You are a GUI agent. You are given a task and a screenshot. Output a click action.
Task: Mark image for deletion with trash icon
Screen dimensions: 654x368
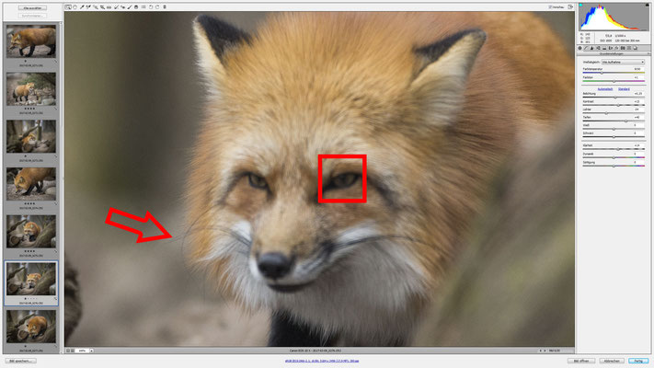point(165,6)
